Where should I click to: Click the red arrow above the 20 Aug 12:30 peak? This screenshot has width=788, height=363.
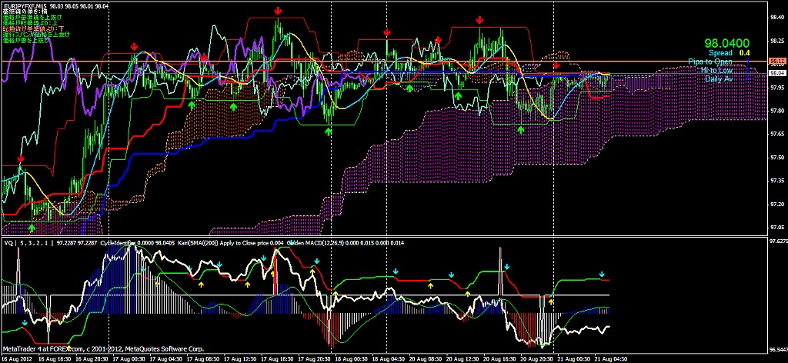tap(480, 19)
